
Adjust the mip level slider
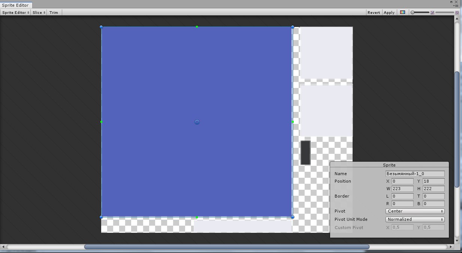445,13
